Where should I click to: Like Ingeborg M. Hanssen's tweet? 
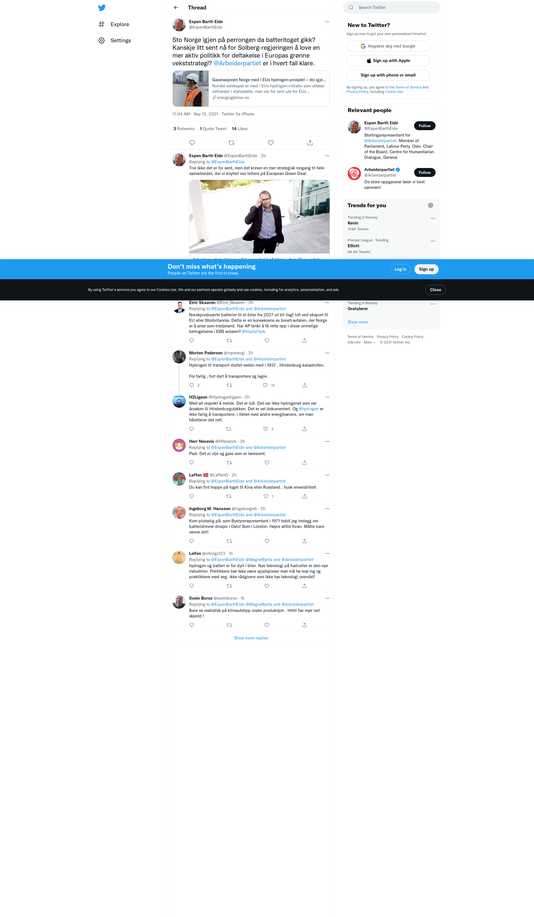pos(267,541)
